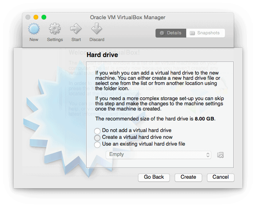256x207 pixels.
Task: Click the Discard down-arrow icon
Action: [96, 29]
